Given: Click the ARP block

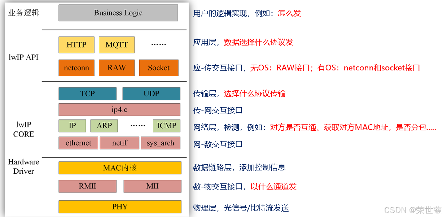Looking at the screenshot, I should point(104,126).
